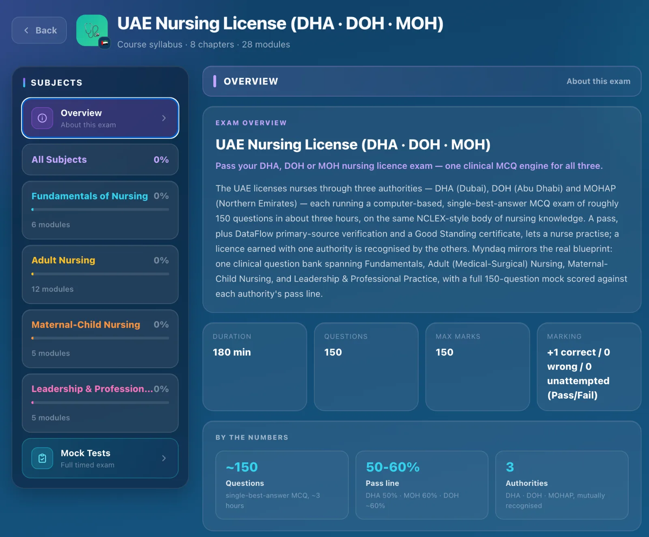Click the Back button
The image size is (649, 537).
coord(39,30)
